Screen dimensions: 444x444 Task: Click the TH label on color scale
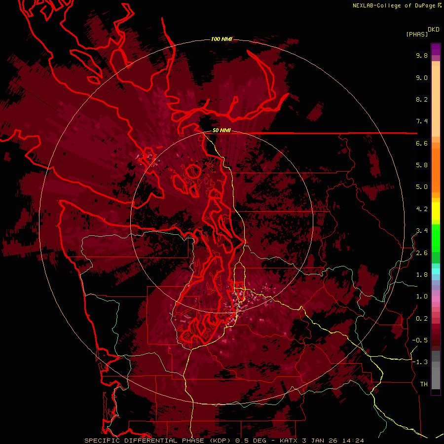(424, 384)
